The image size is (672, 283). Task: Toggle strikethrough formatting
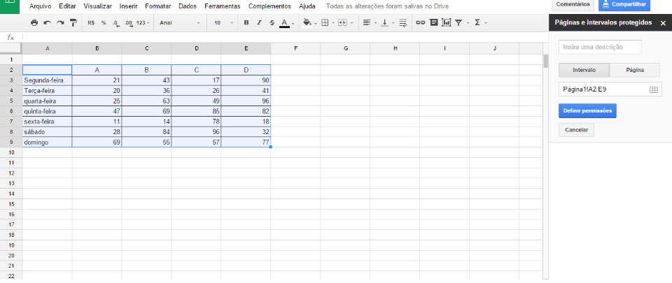coord(272,23)
